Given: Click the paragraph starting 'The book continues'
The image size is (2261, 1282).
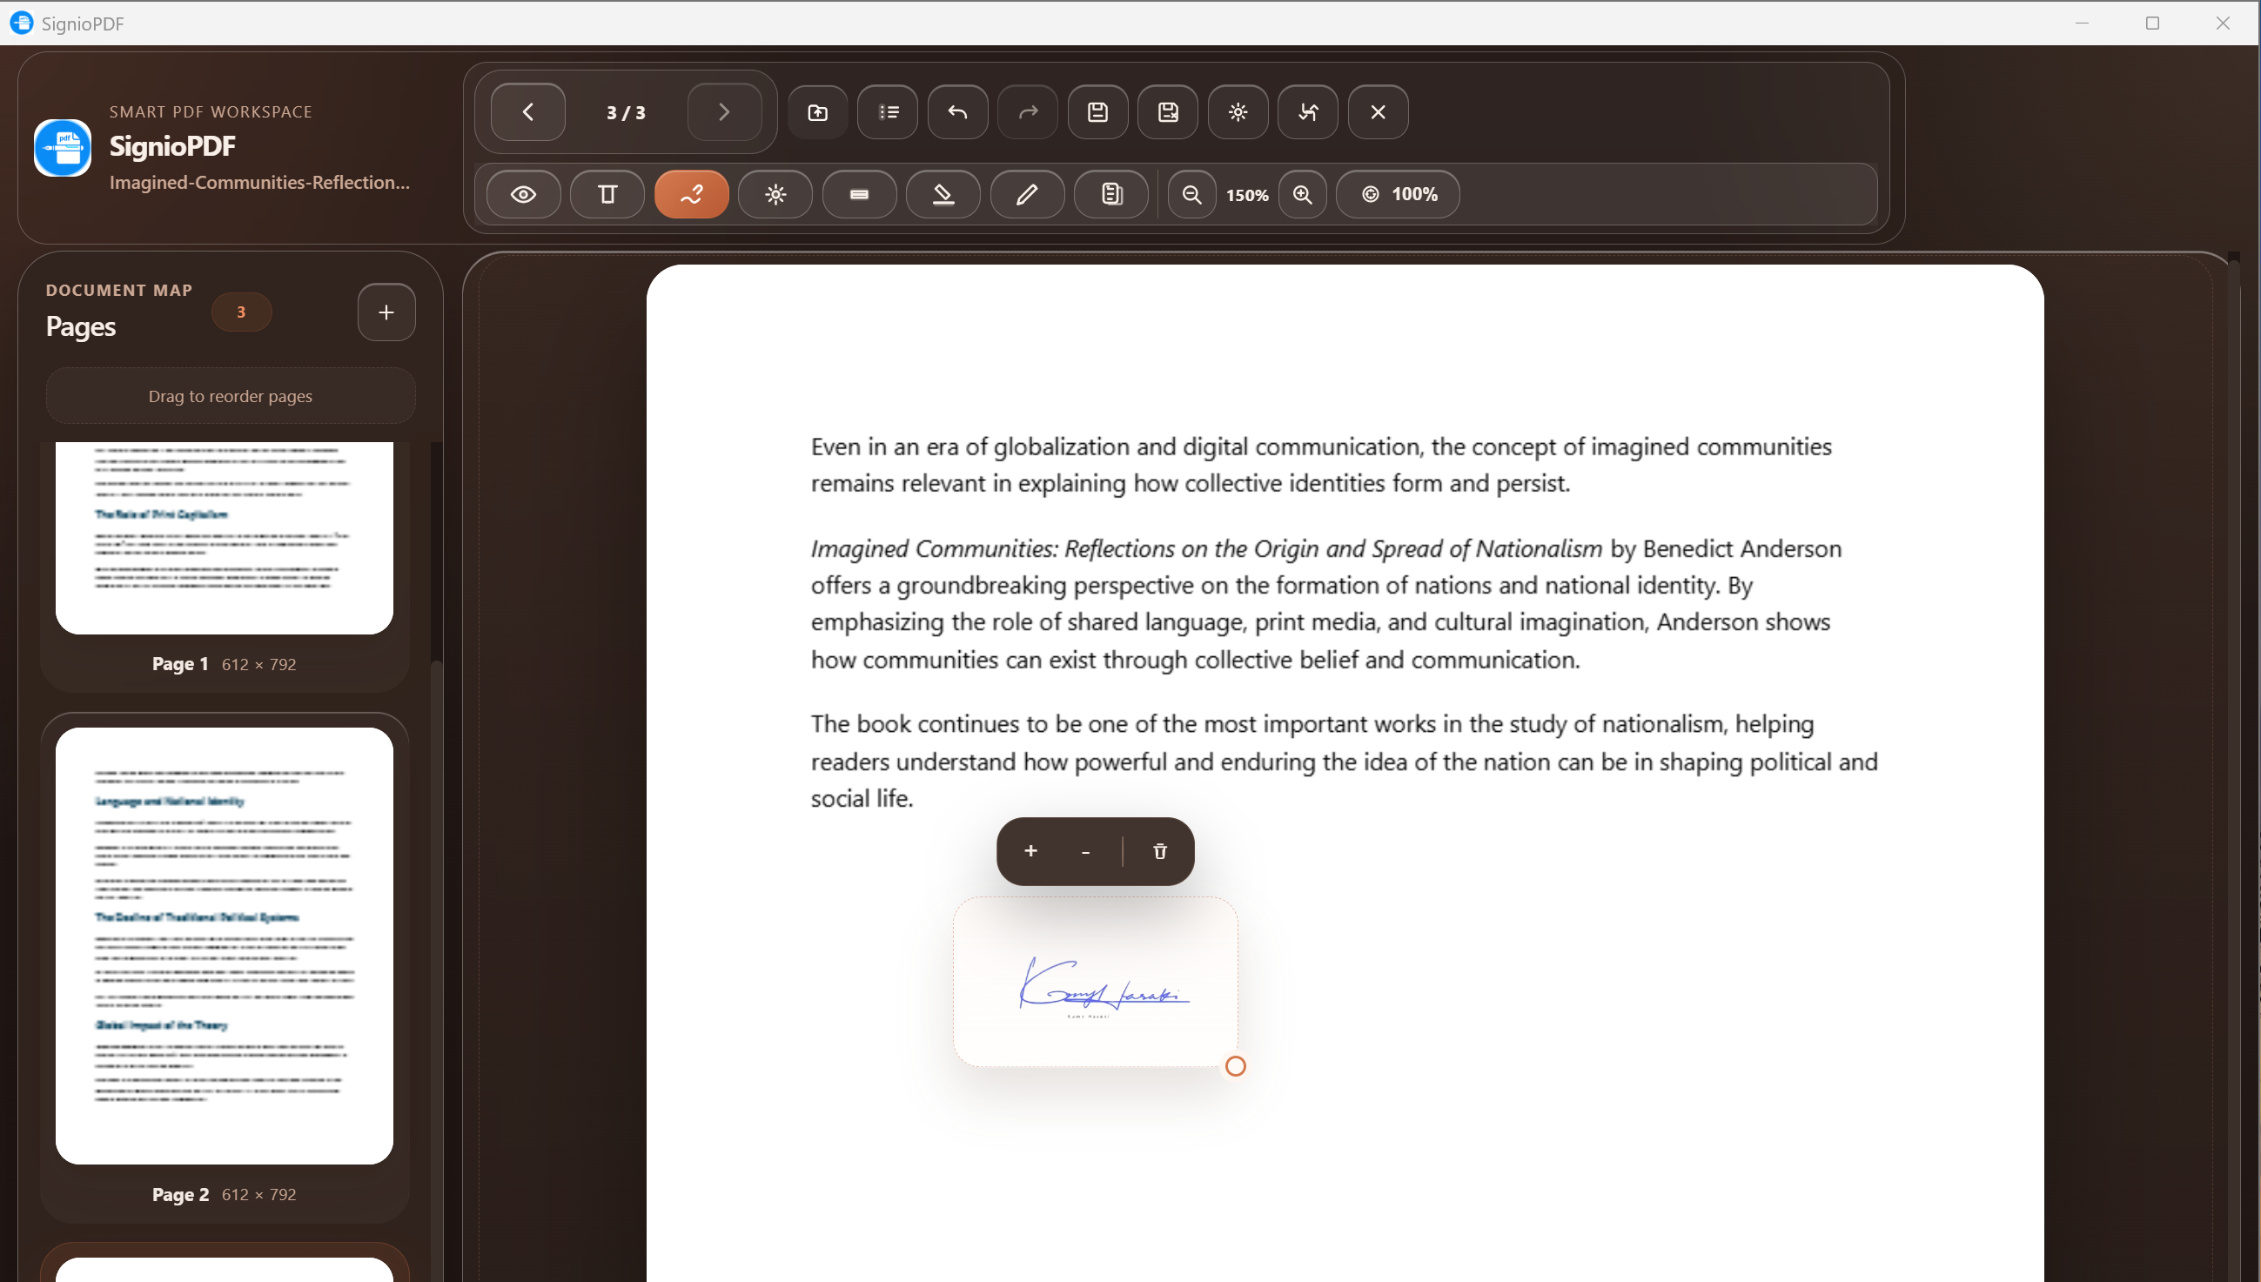Looking at the screenshot, I should coord(1345,761).
